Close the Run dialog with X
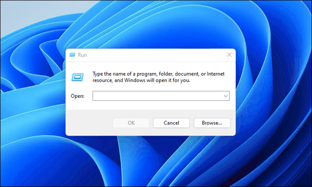 click(229, 55)
